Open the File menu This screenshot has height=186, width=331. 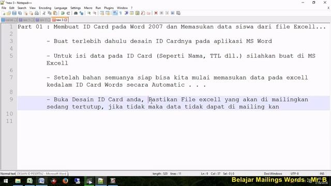point(4,8)
